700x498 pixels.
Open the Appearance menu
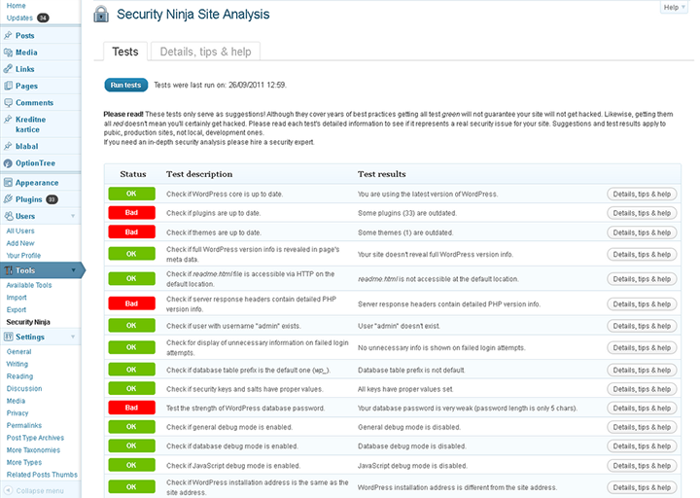click(x=37, y=183)
